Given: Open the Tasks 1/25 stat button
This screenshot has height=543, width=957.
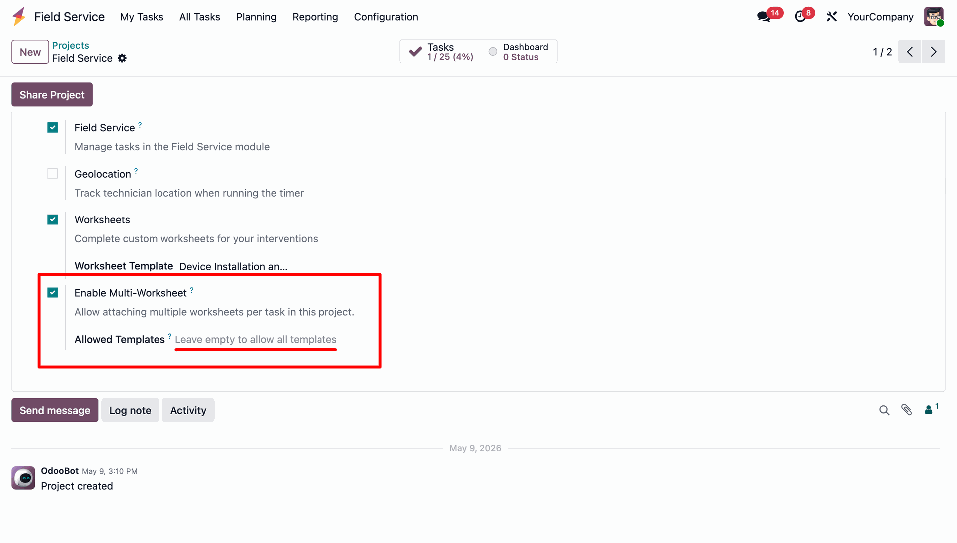Looking at the screenshot, I should 441,52.
